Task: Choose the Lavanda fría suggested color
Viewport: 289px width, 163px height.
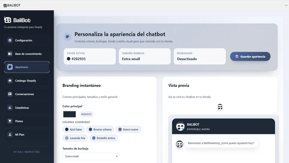Action: point(75,138)
